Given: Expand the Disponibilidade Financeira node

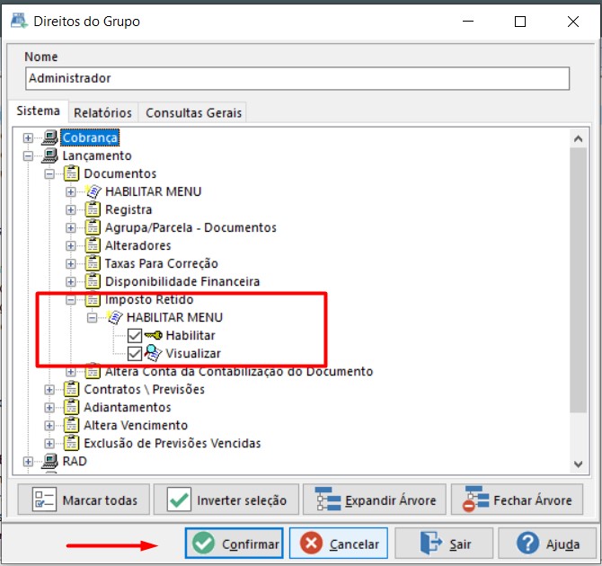Looking at the screenshot, I should tap(71, 282).
